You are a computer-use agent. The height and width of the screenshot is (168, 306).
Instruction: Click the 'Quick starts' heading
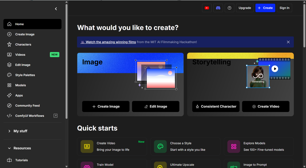tap(97, 128)
